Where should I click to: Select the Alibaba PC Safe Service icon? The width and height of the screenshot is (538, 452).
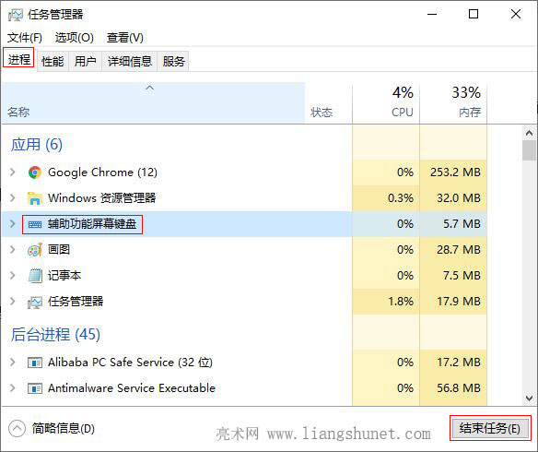[x=35, y=363]
